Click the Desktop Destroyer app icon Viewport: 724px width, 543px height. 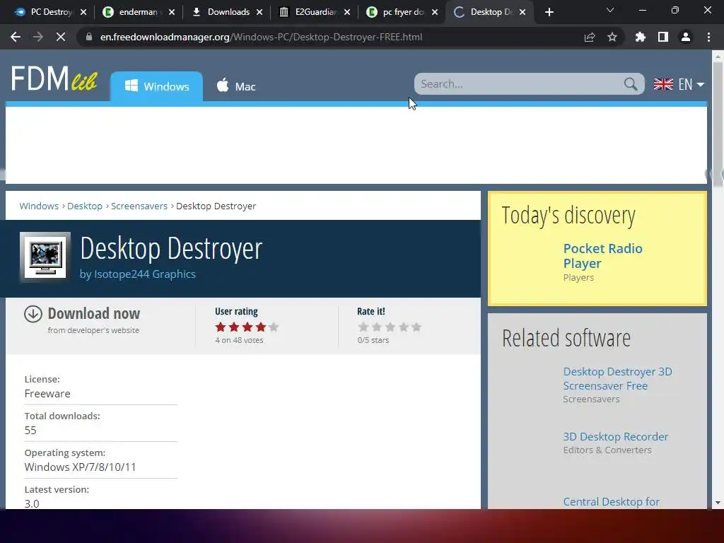45,257
